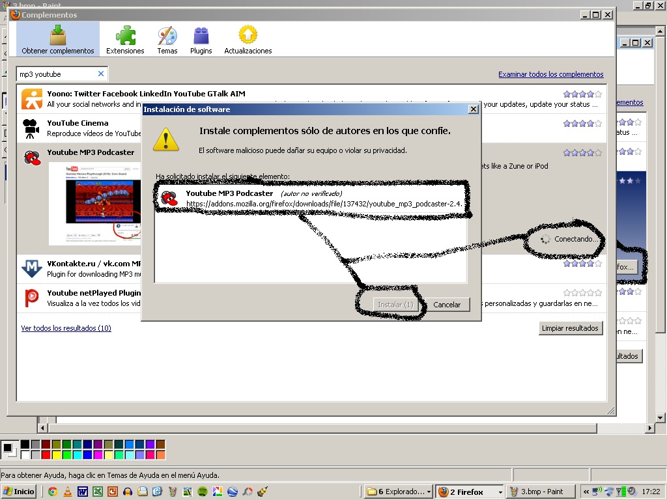Expand the 6 Explorador taskbar group
The height and width of the screenshot is (500, 667).
coord(399,492)
